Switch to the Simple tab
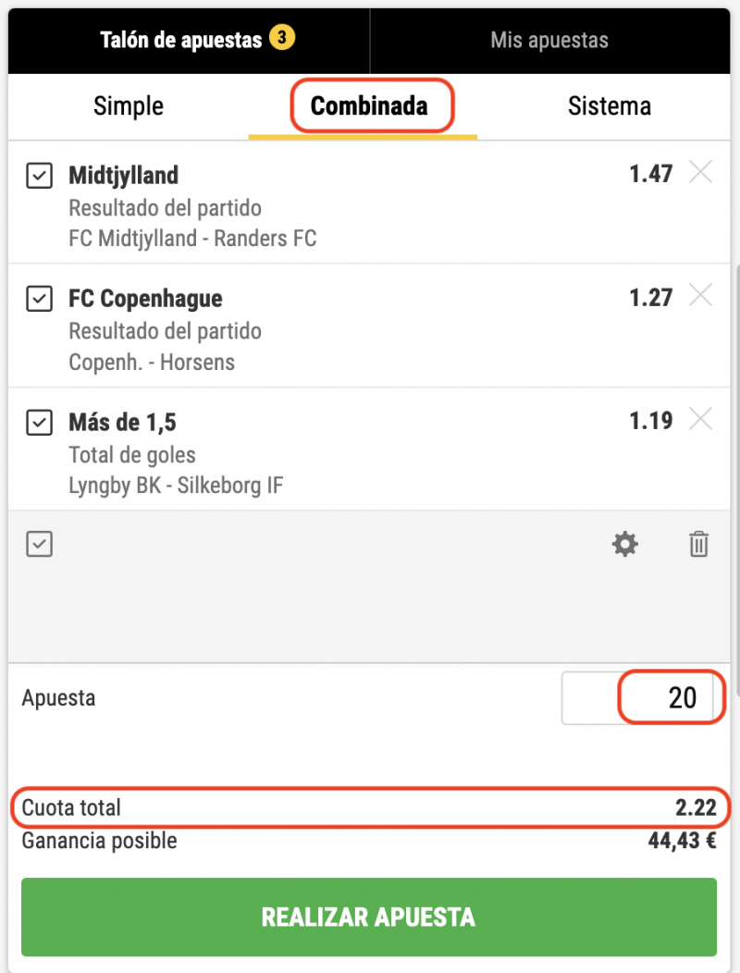Viewport: 740px width, 973px height. [x=129, y=106]
